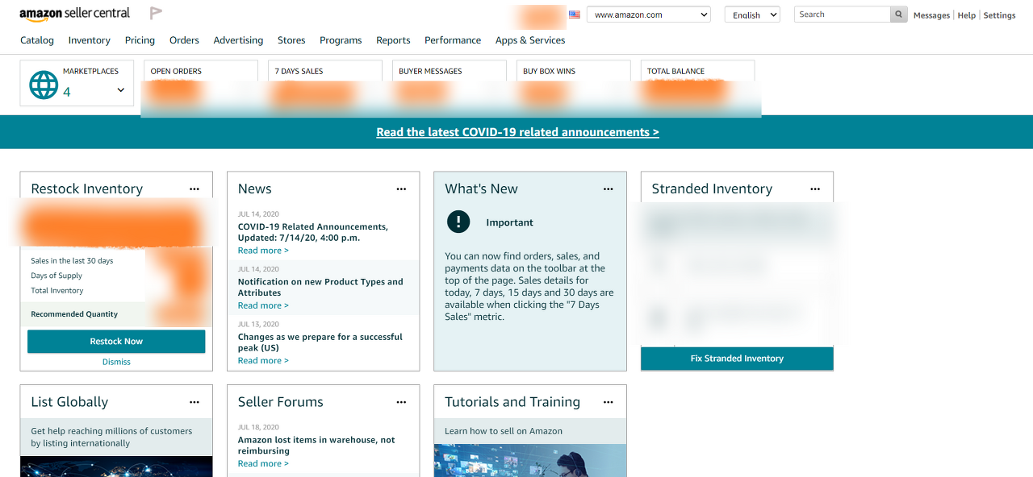Open the Performance menu

click(x=453, y=40)
